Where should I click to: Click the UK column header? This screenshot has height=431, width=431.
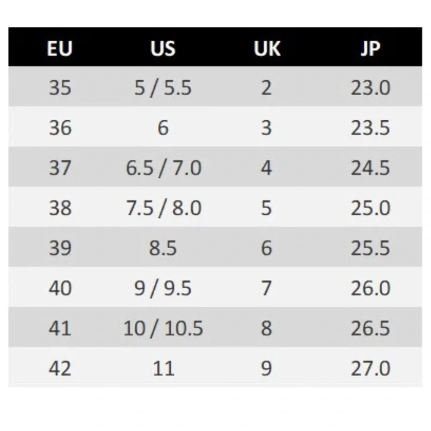point(267,49)
